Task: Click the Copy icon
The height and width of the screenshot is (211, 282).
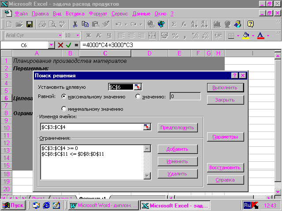Action: coord(85,24)
